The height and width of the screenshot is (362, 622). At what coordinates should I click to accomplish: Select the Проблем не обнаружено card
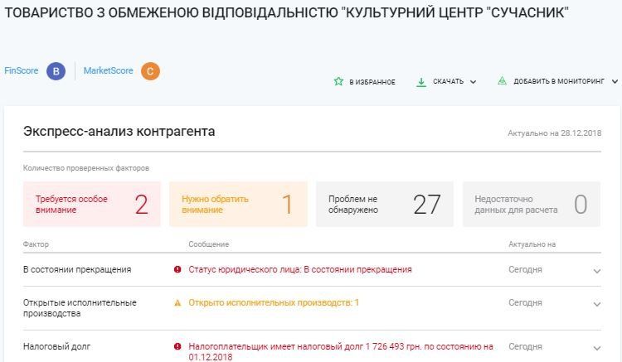click(x=385, y=205)
